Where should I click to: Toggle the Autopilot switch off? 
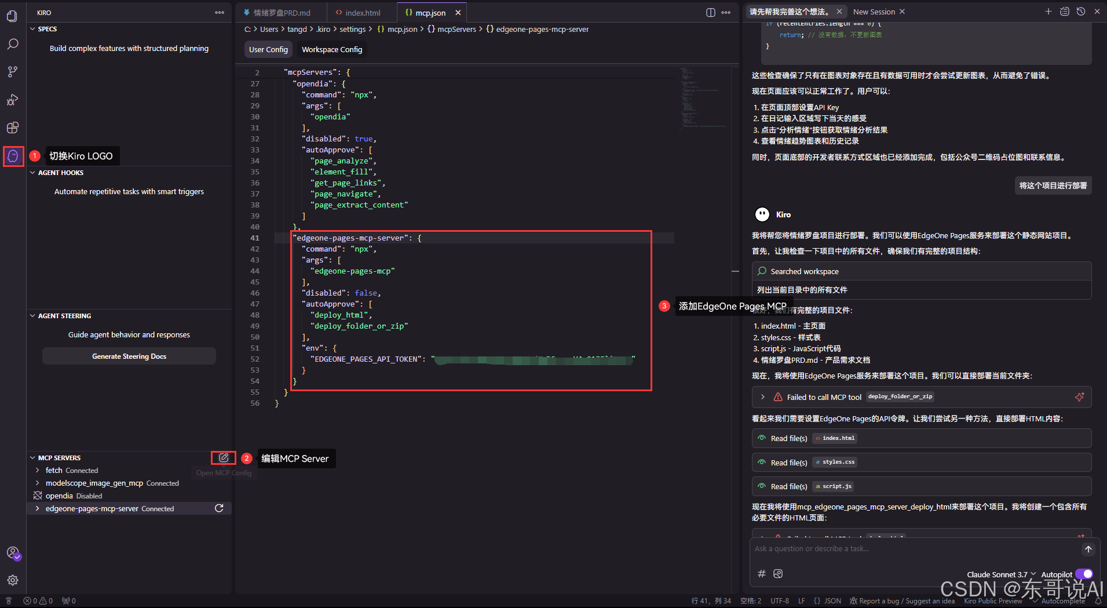[1084, 574]
